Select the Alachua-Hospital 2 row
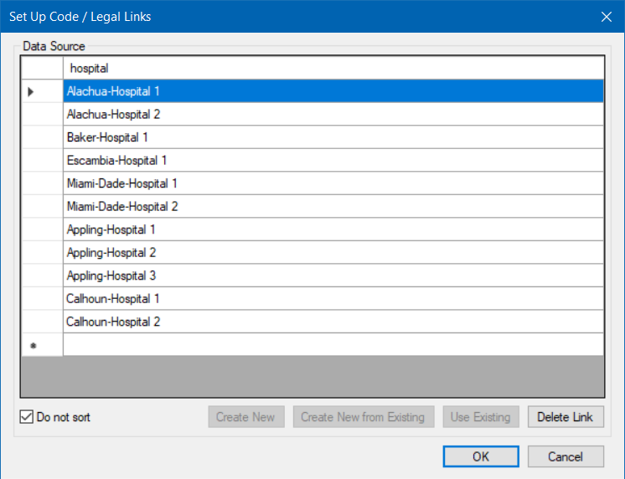625x479 pixels. coord(333,114)
